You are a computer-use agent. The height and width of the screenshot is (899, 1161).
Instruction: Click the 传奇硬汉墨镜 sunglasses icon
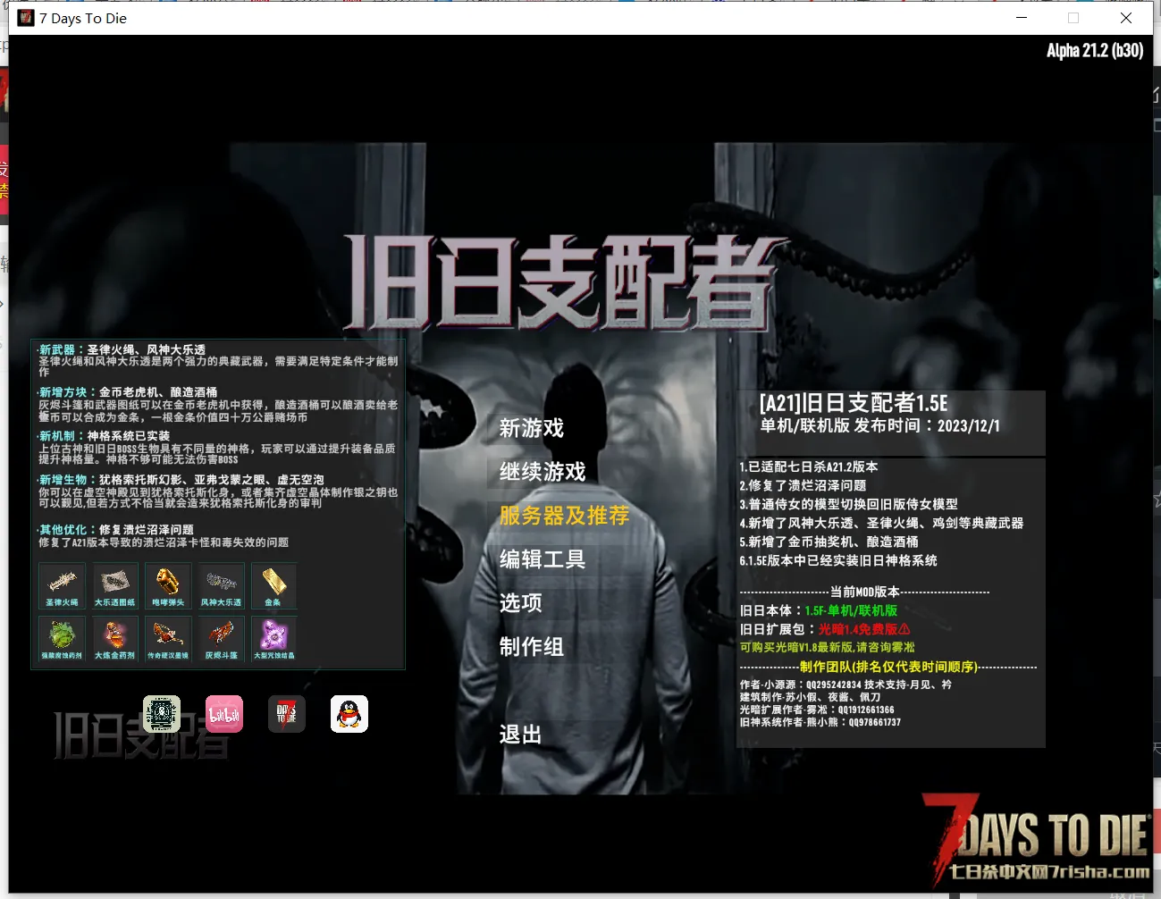(168, 639)
